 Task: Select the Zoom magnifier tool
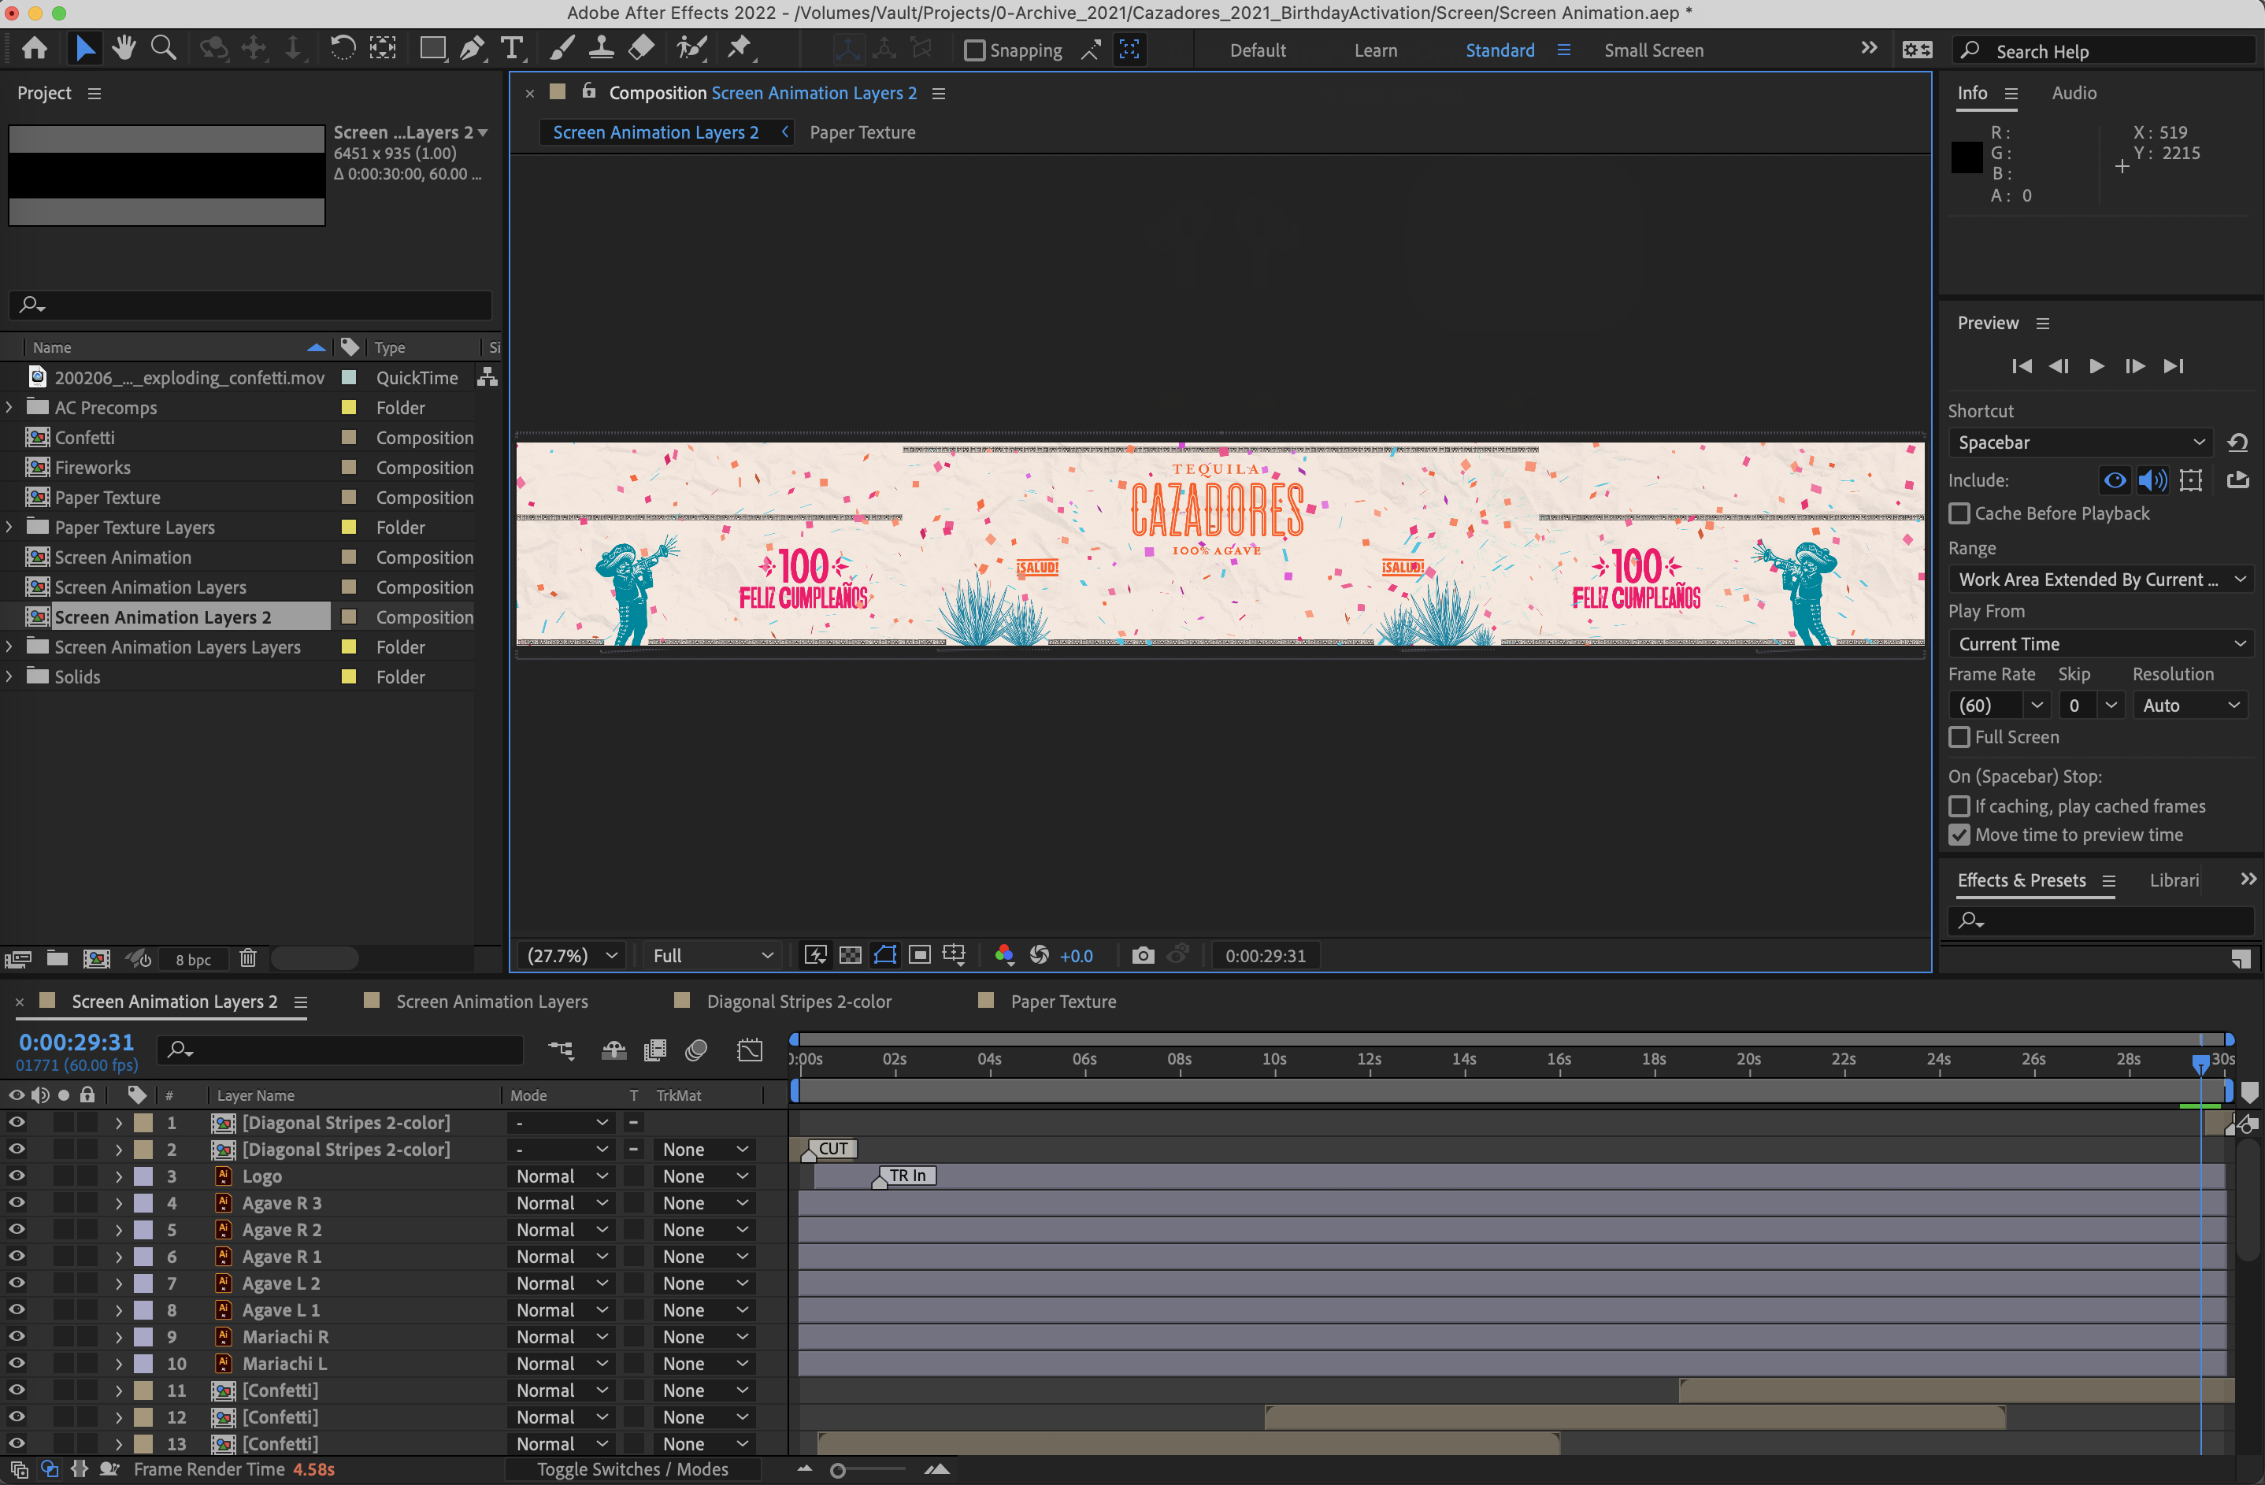coord(164,49)
